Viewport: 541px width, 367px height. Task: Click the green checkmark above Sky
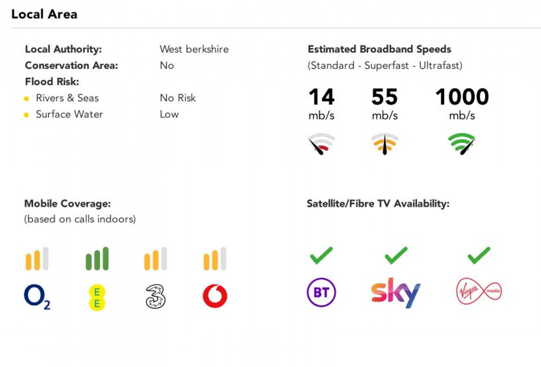[396, 255]
